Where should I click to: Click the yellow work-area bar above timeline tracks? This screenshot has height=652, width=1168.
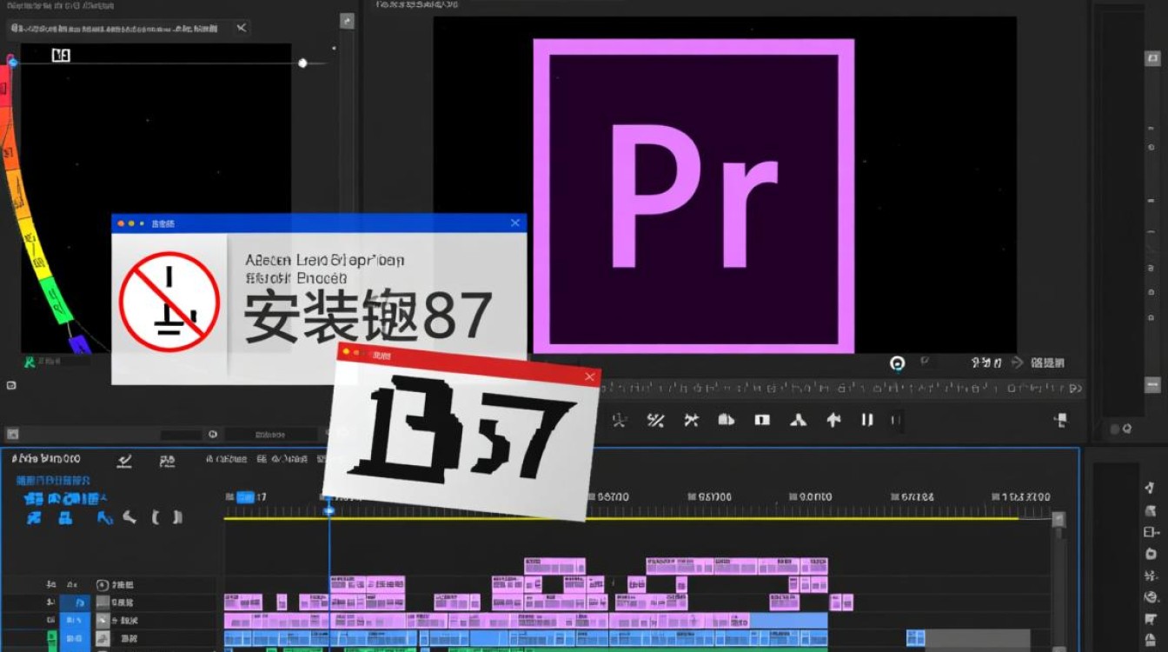620,518
